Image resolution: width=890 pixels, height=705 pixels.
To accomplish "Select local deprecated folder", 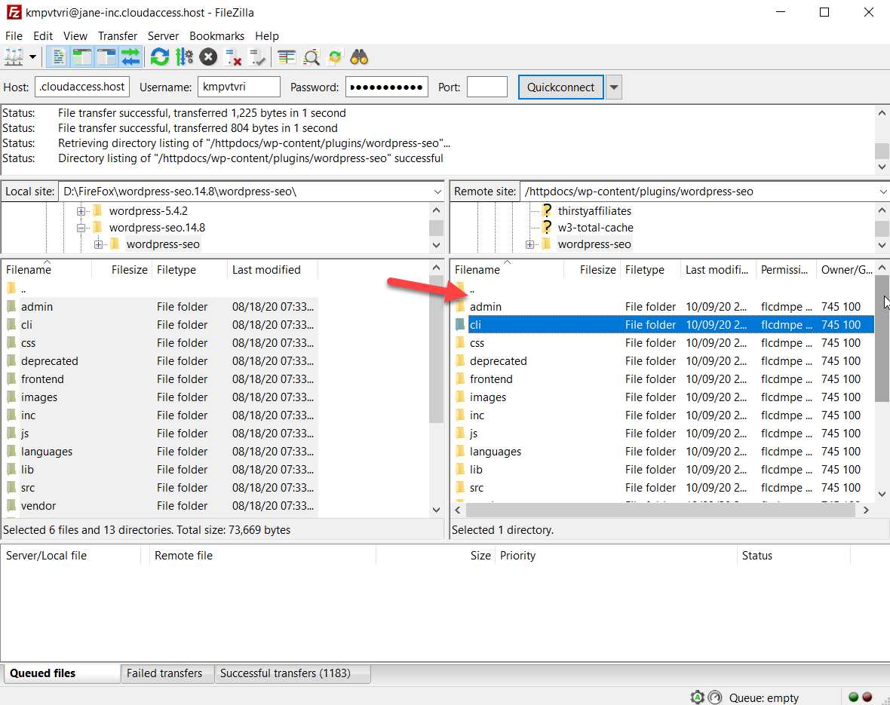I will [159, 361].
